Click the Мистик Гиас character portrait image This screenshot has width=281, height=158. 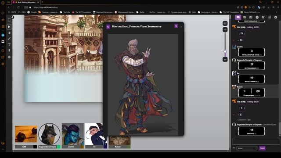click(143, 85)
